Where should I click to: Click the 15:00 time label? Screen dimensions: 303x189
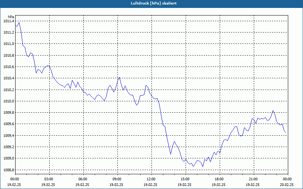coord(186,179)
